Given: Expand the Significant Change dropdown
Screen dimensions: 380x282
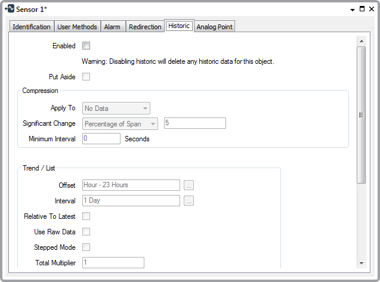Looking at the screenshot, I should [121, 123].
